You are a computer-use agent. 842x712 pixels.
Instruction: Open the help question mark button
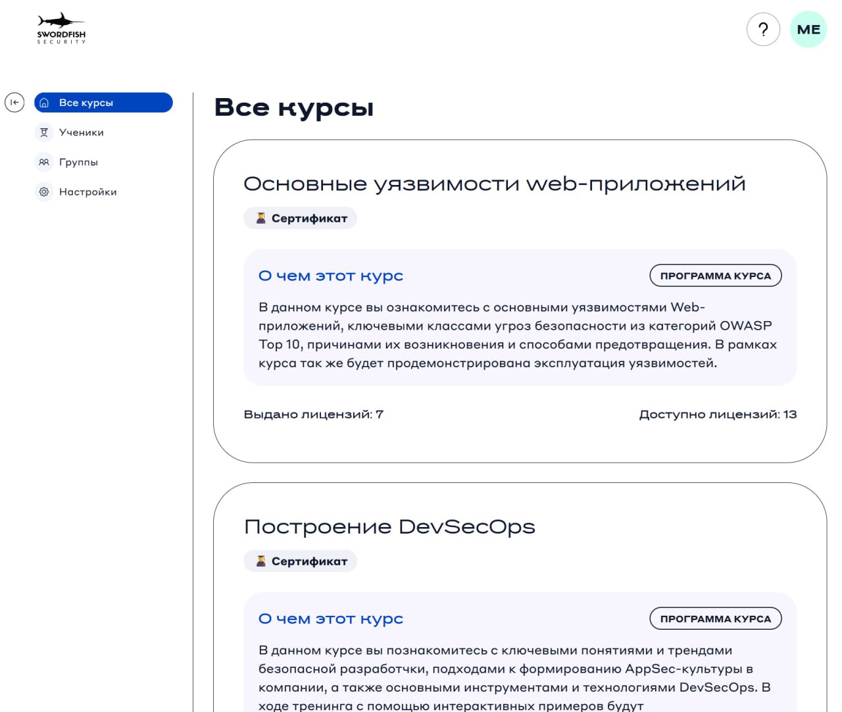click(763, 30)
